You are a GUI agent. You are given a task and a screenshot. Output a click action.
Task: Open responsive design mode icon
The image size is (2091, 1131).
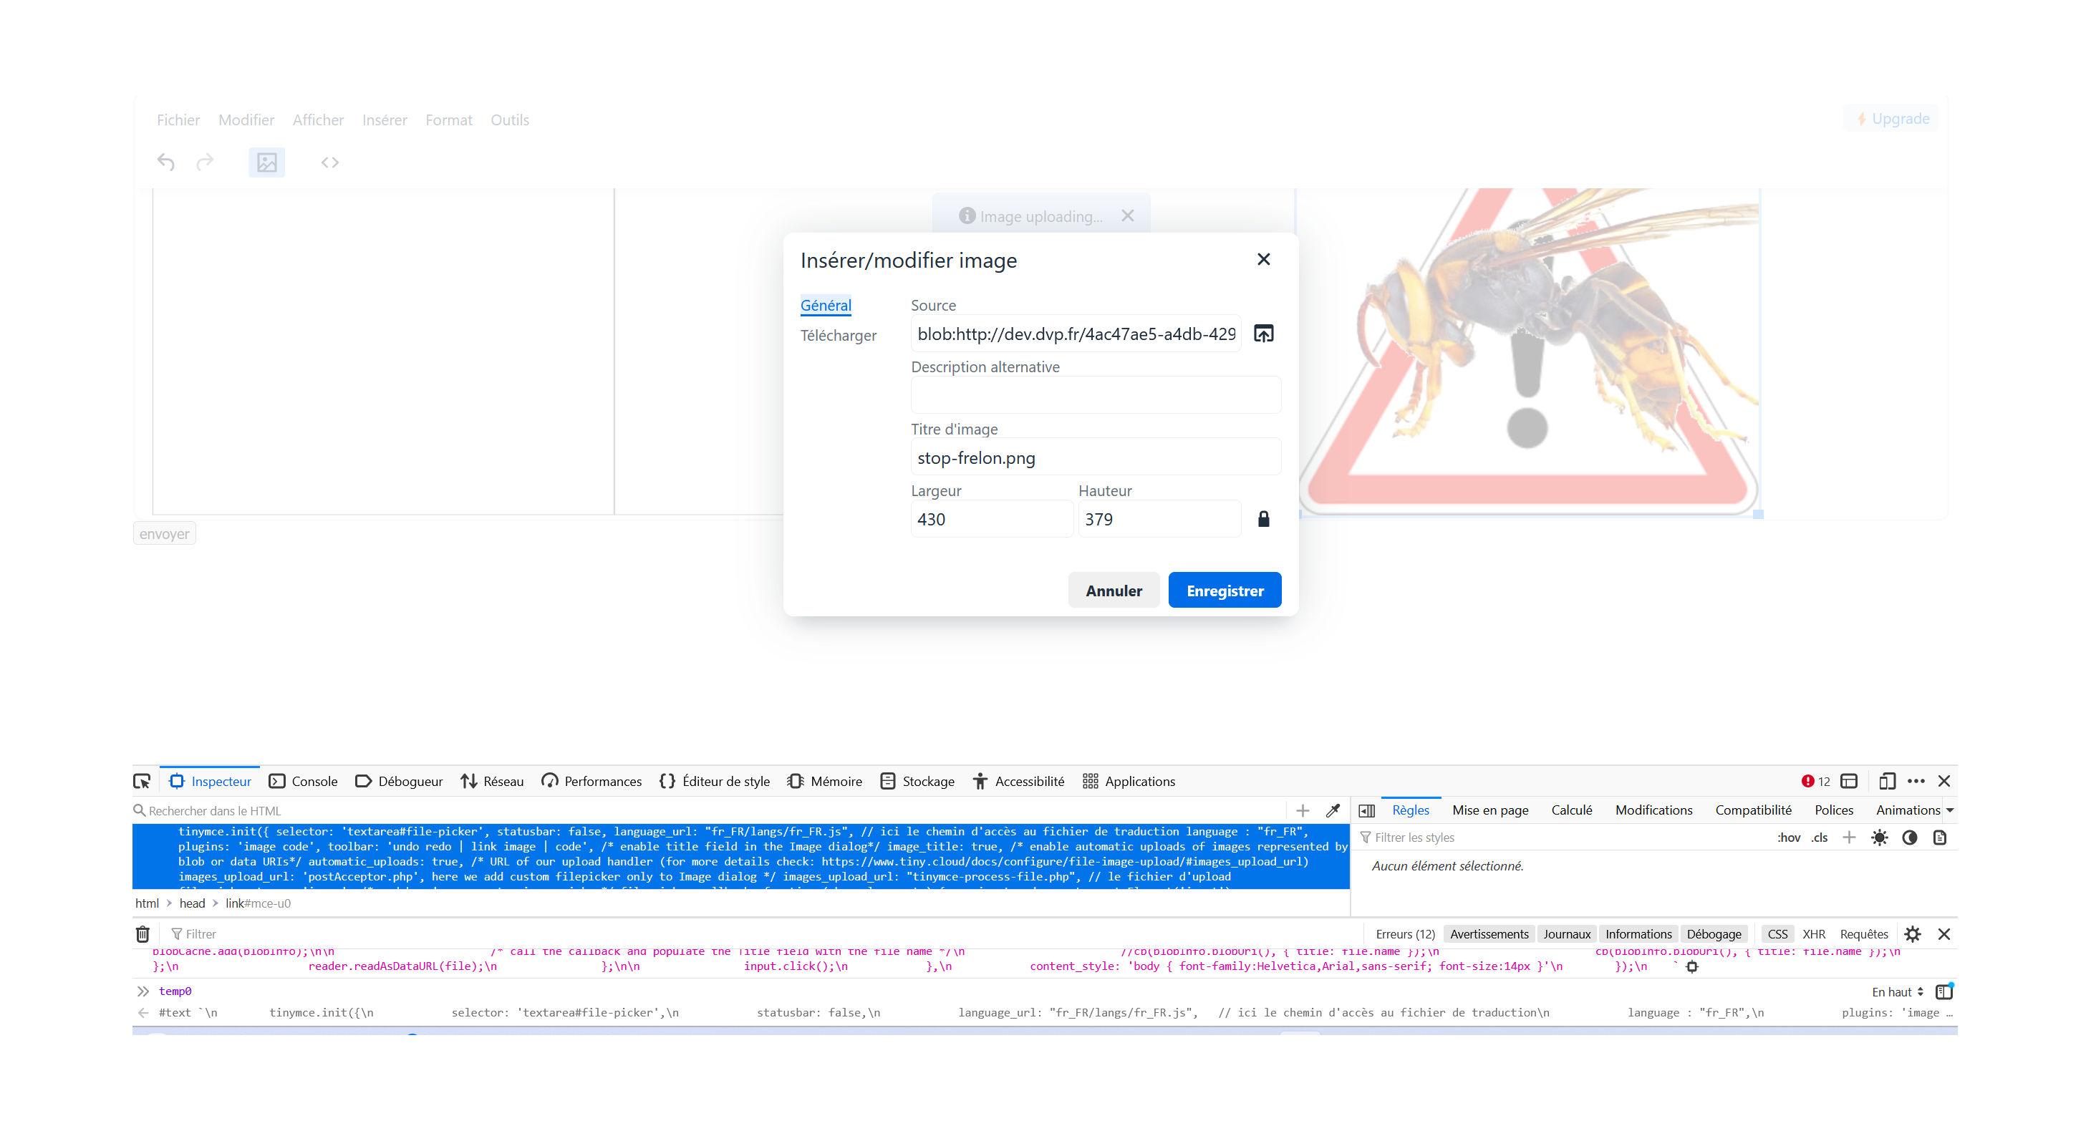(x=1886, y=781)
